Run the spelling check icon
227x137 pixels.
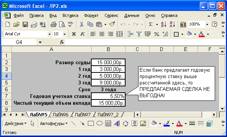pyautogui.click(x=71, y=24)
